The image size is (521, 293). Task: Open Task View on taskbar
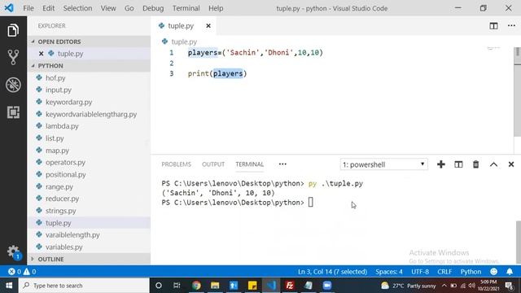click(x=177, y=286)
